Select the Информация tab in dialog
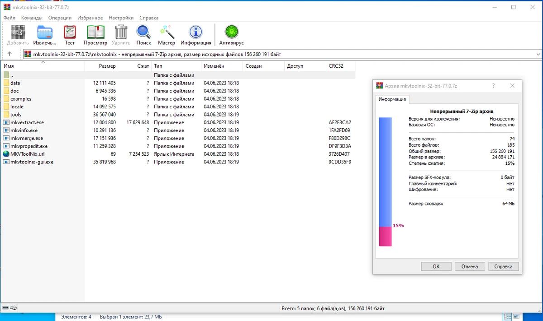 (392, 99)
